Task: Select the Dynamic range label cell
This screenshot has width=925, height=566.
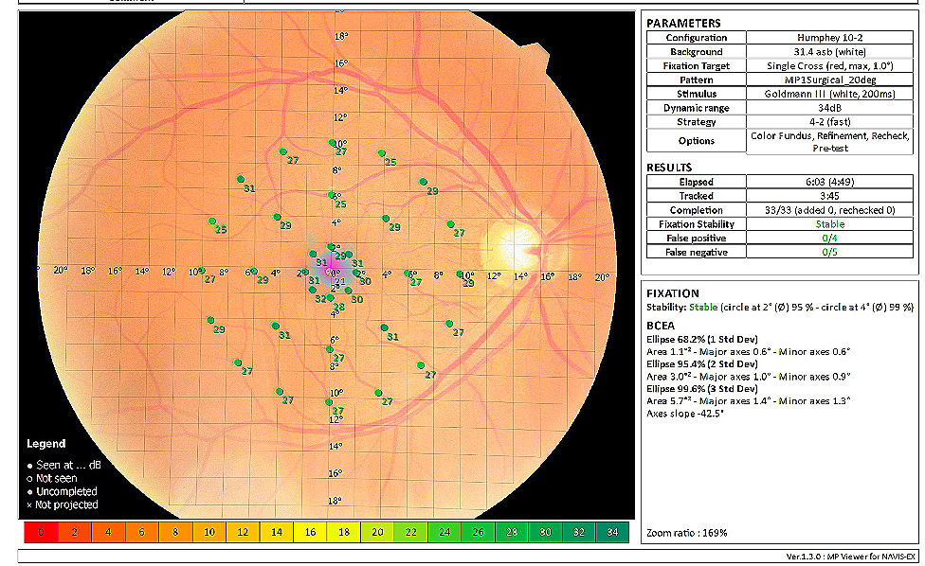Action: pos(696,108)
